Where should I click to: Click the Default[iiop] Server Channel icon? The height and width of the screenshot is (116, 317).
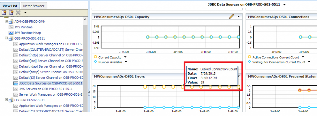pyautogui.click(x=16, y=61)
